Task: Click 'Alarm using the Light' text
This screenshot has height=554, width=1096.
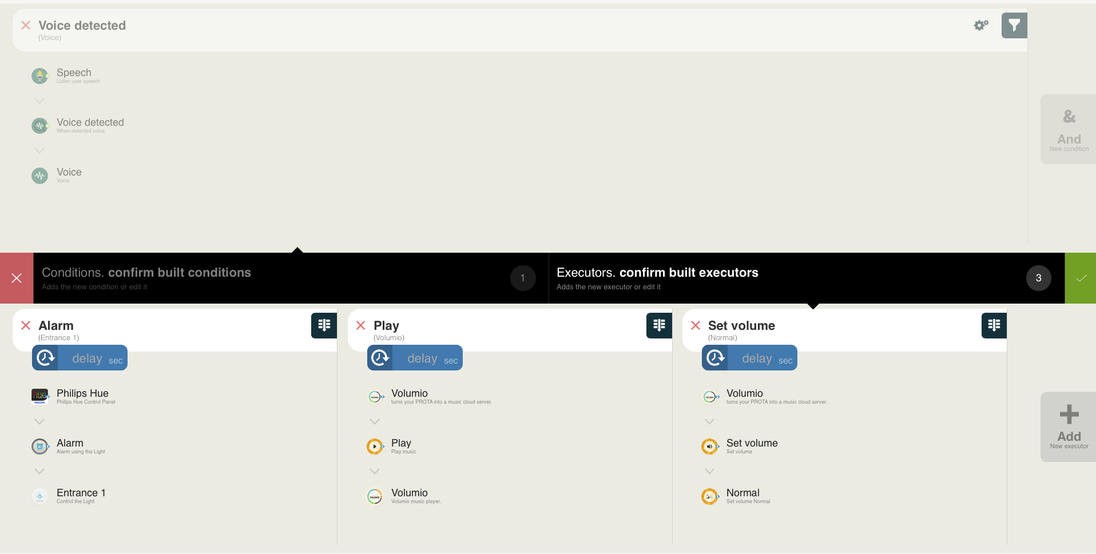Action: coord(81,452)
